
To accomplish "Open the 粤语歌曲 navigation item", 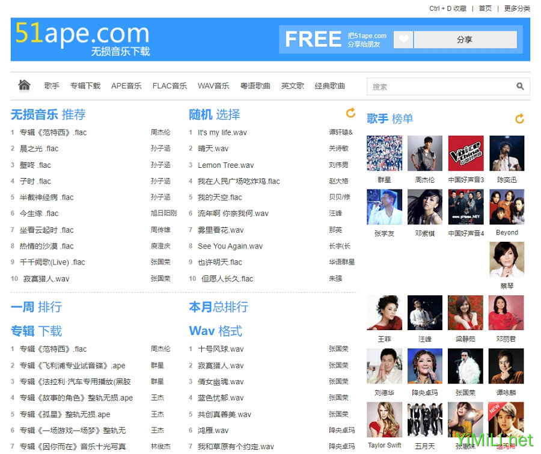I will [x=255, y=86].
